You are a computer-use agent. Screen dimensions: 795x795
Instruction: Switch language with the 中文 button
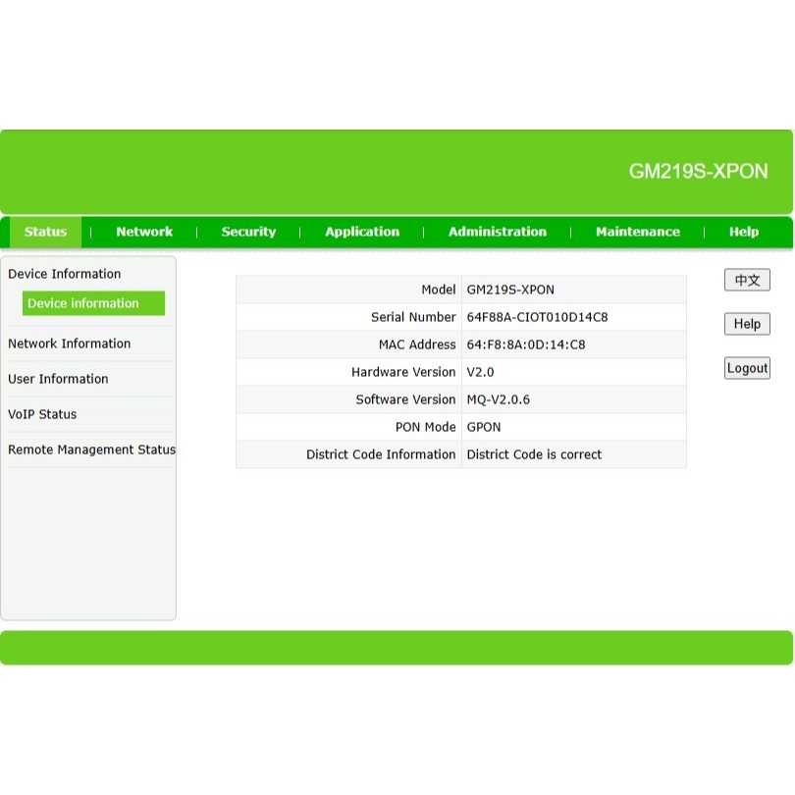[747, 281]
